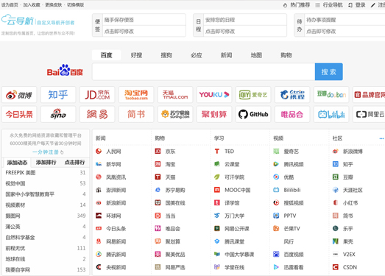The width and height of the screenshot is (385, 276).
Task: Open the Zhihu (知乎) logo tile
Action: tap(58, 95)
